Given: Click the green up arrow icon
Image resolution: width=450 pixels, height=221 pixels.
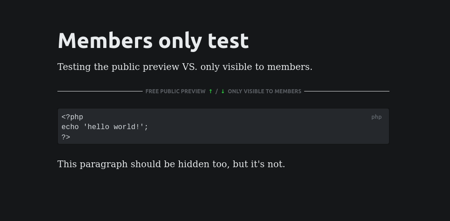Looking at the screenshot, I should [x=211, y=91].
